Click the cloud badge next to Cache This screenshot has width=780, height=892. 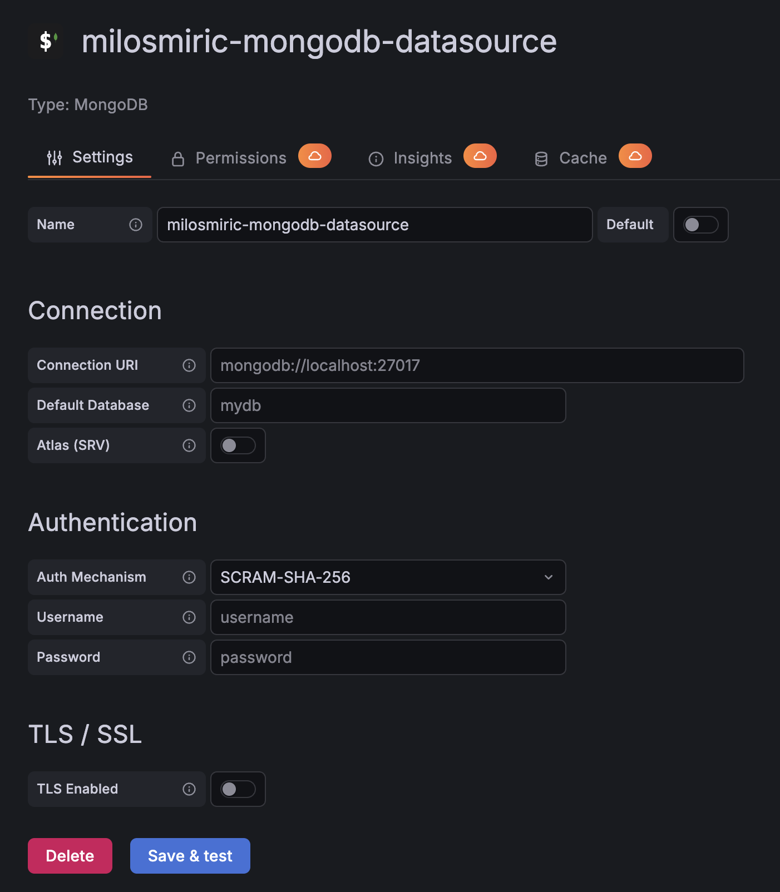click(x=635, y=156)
